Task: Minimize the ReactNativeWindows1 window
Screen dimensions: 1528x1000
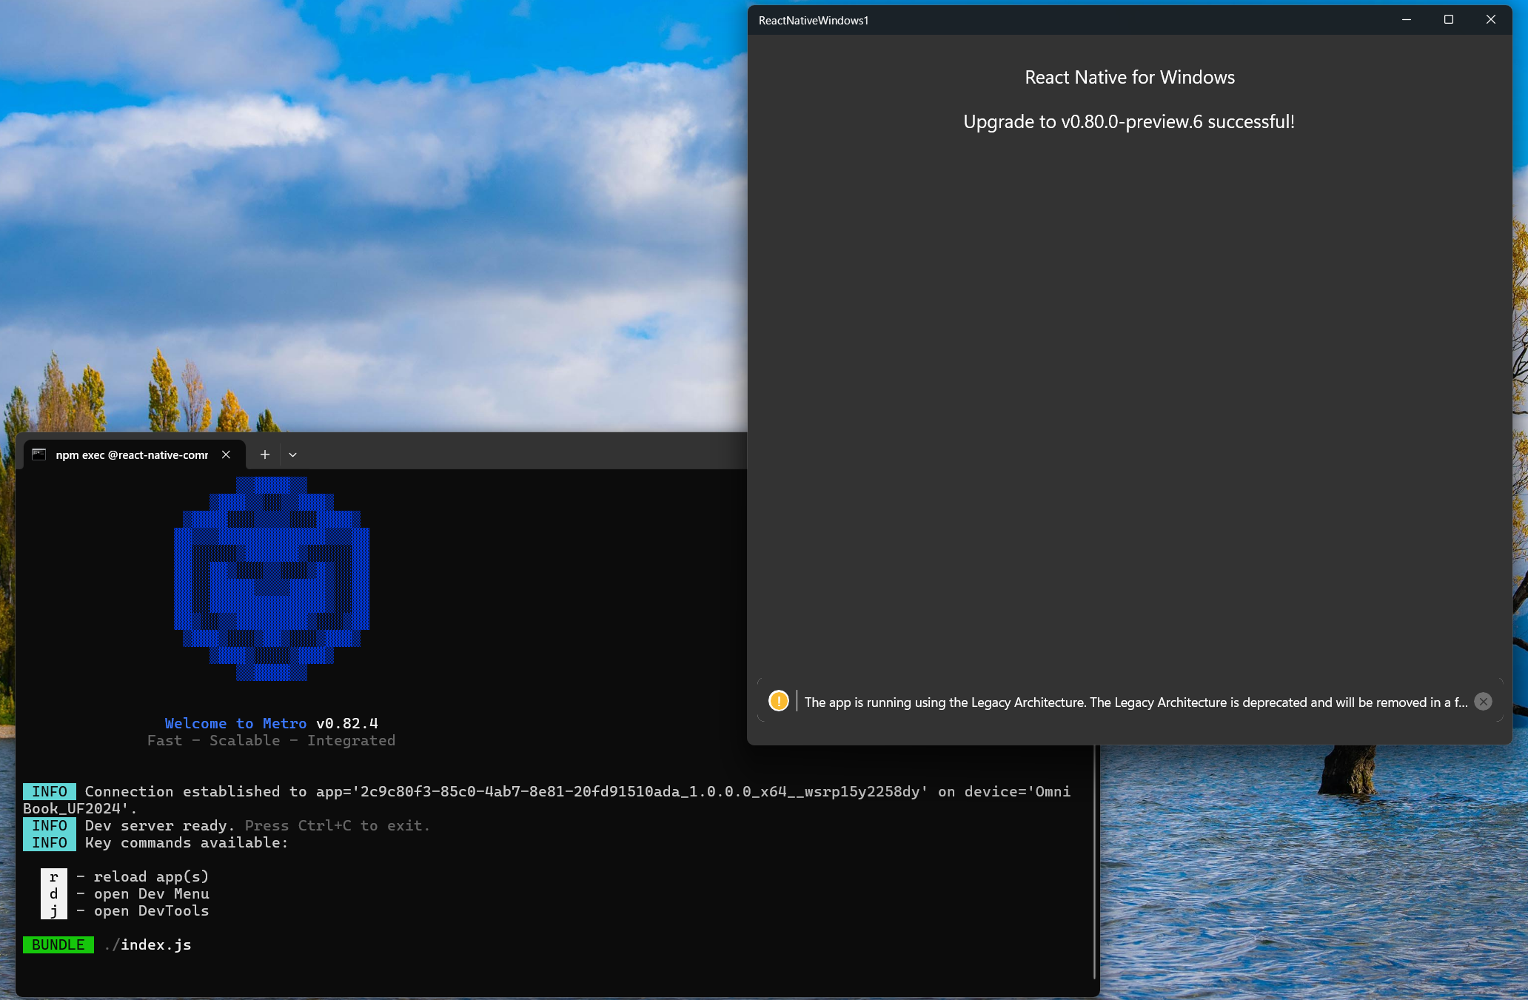Action: pyautogui.click(x=1406, y=20)
